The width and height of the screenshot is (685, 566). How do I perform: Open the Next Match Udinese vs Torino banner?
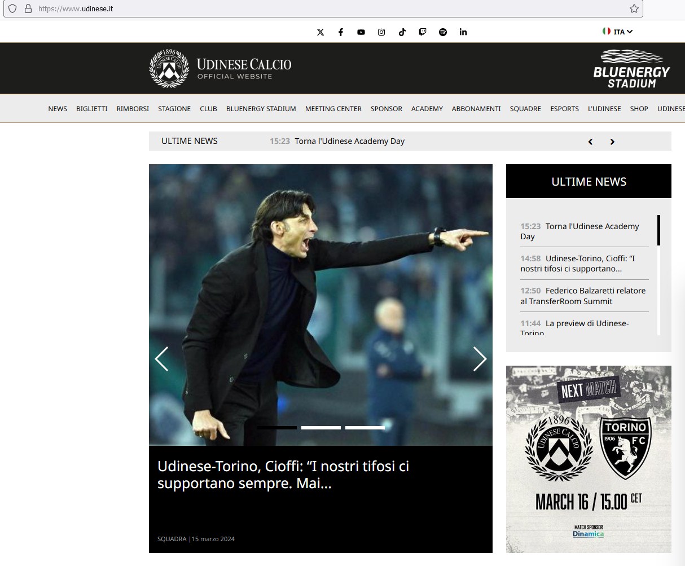click(x=589, y=459)
